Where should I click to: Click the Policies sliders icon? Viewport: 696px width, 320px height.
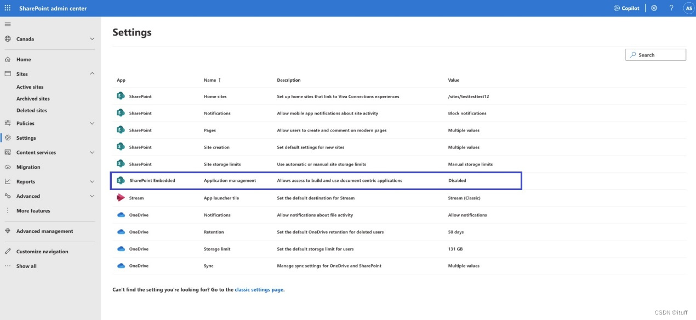(8, 123)
